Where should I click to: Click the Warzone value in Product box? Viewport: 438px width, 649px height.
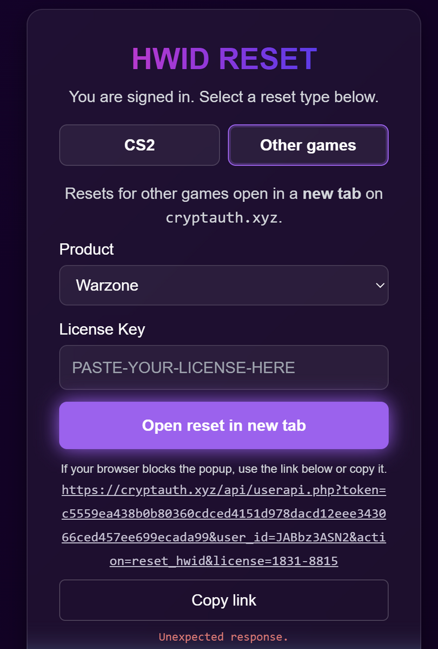click(x=107, y=285)
